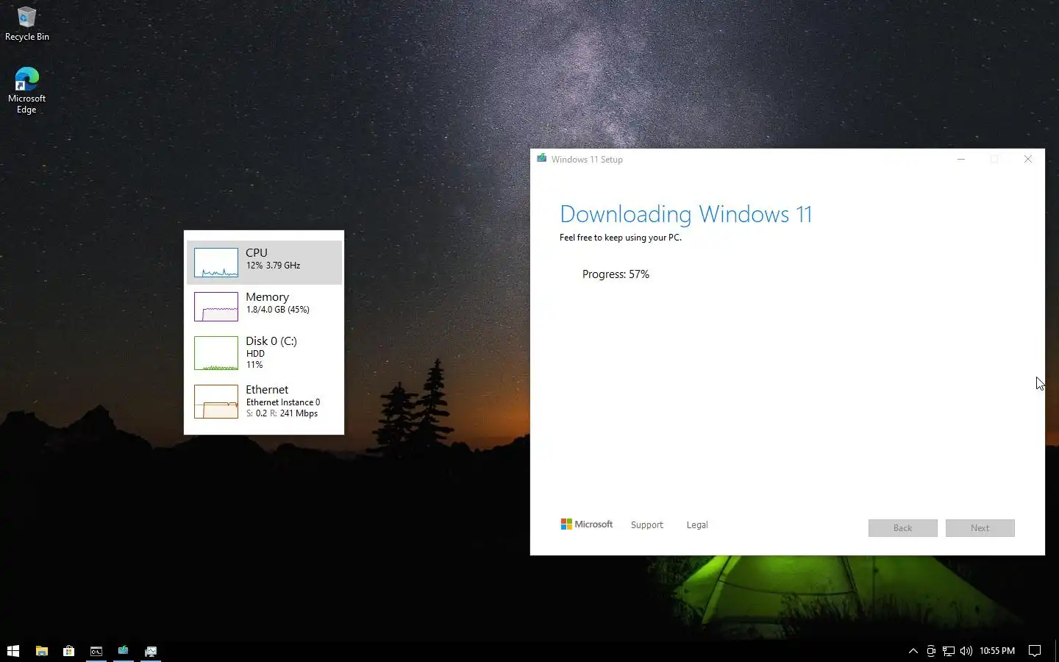Image resolution: width=1059 pixels, height=662 pixels.
Task: Minimize the Windows 11 Setup window
Action: [960, 159]
